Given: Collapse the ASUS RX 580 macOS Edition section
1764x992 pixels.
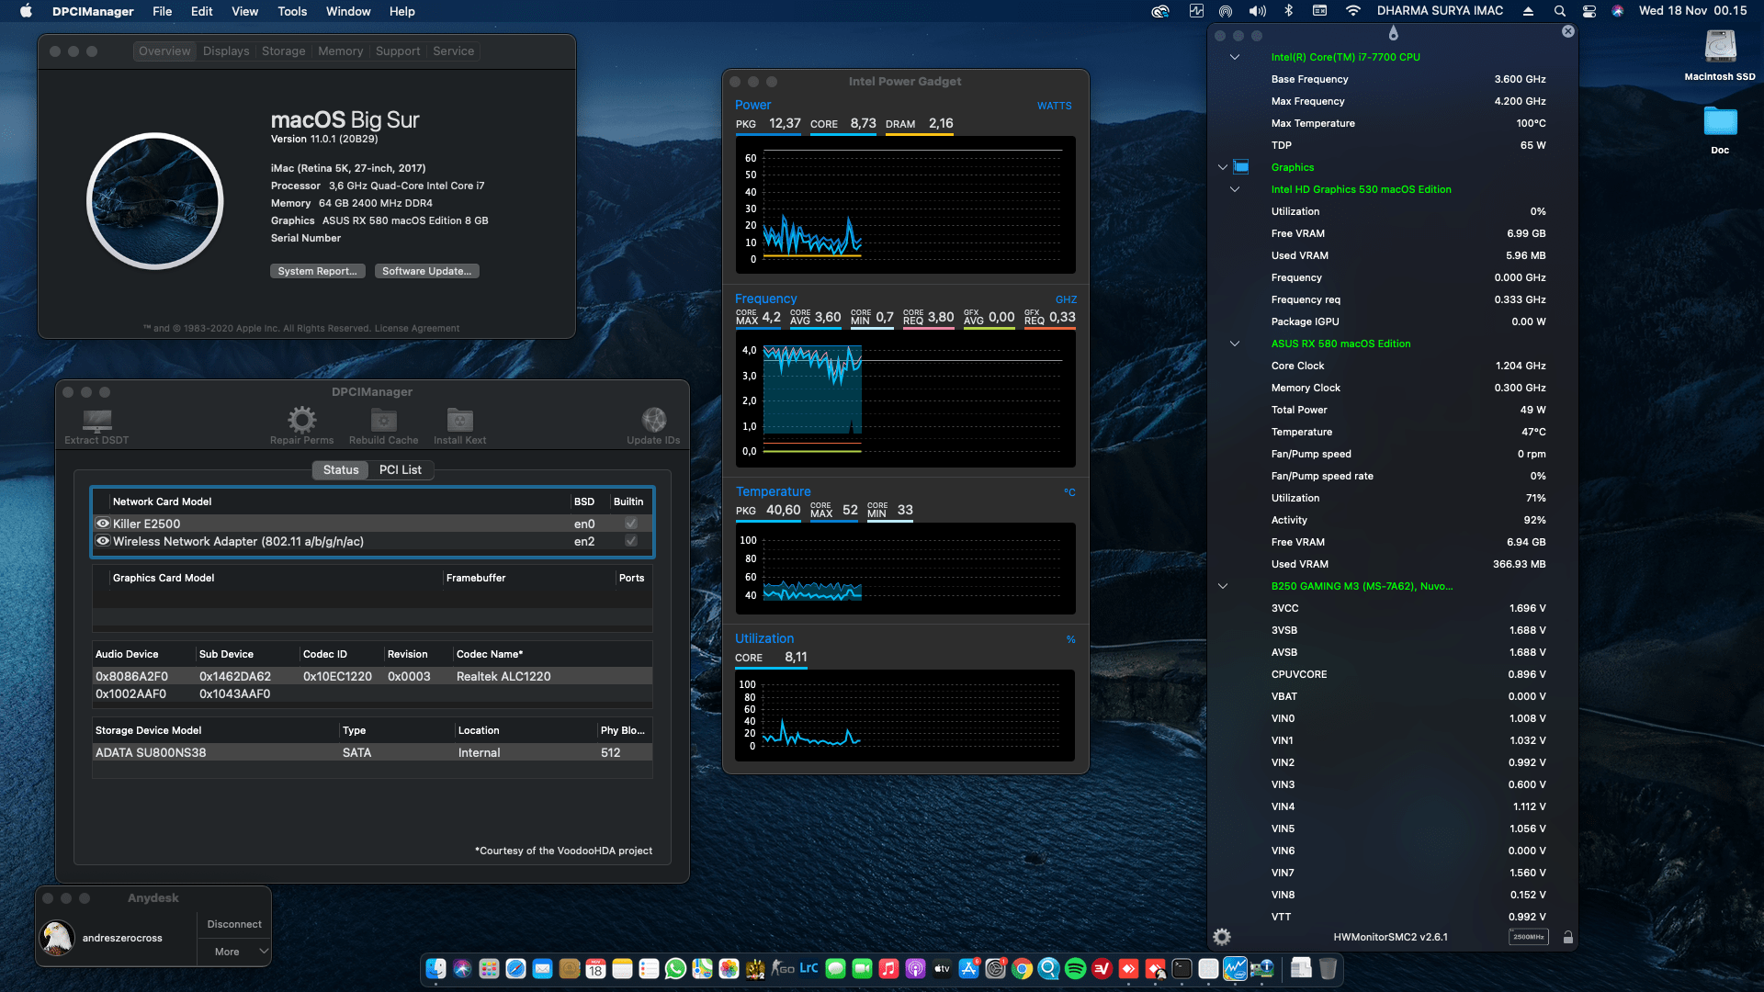Looking at the screenshot, I should pyautogui.click(x=1234, y=344).
